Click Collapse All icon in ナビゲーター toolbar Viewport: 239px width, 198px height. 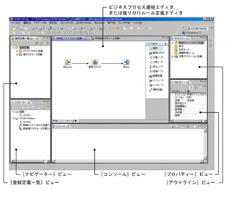coord(39,107)
